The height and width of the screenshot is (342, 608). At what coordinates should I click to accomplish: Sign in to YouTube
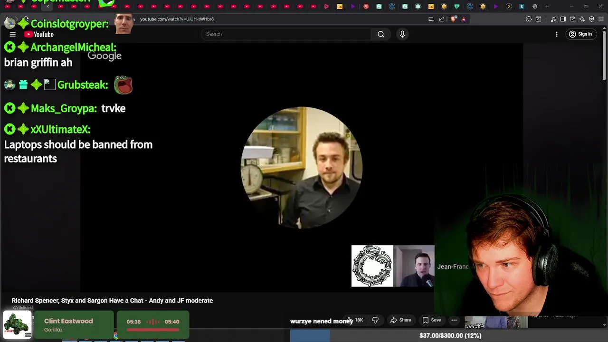(580, 34)
